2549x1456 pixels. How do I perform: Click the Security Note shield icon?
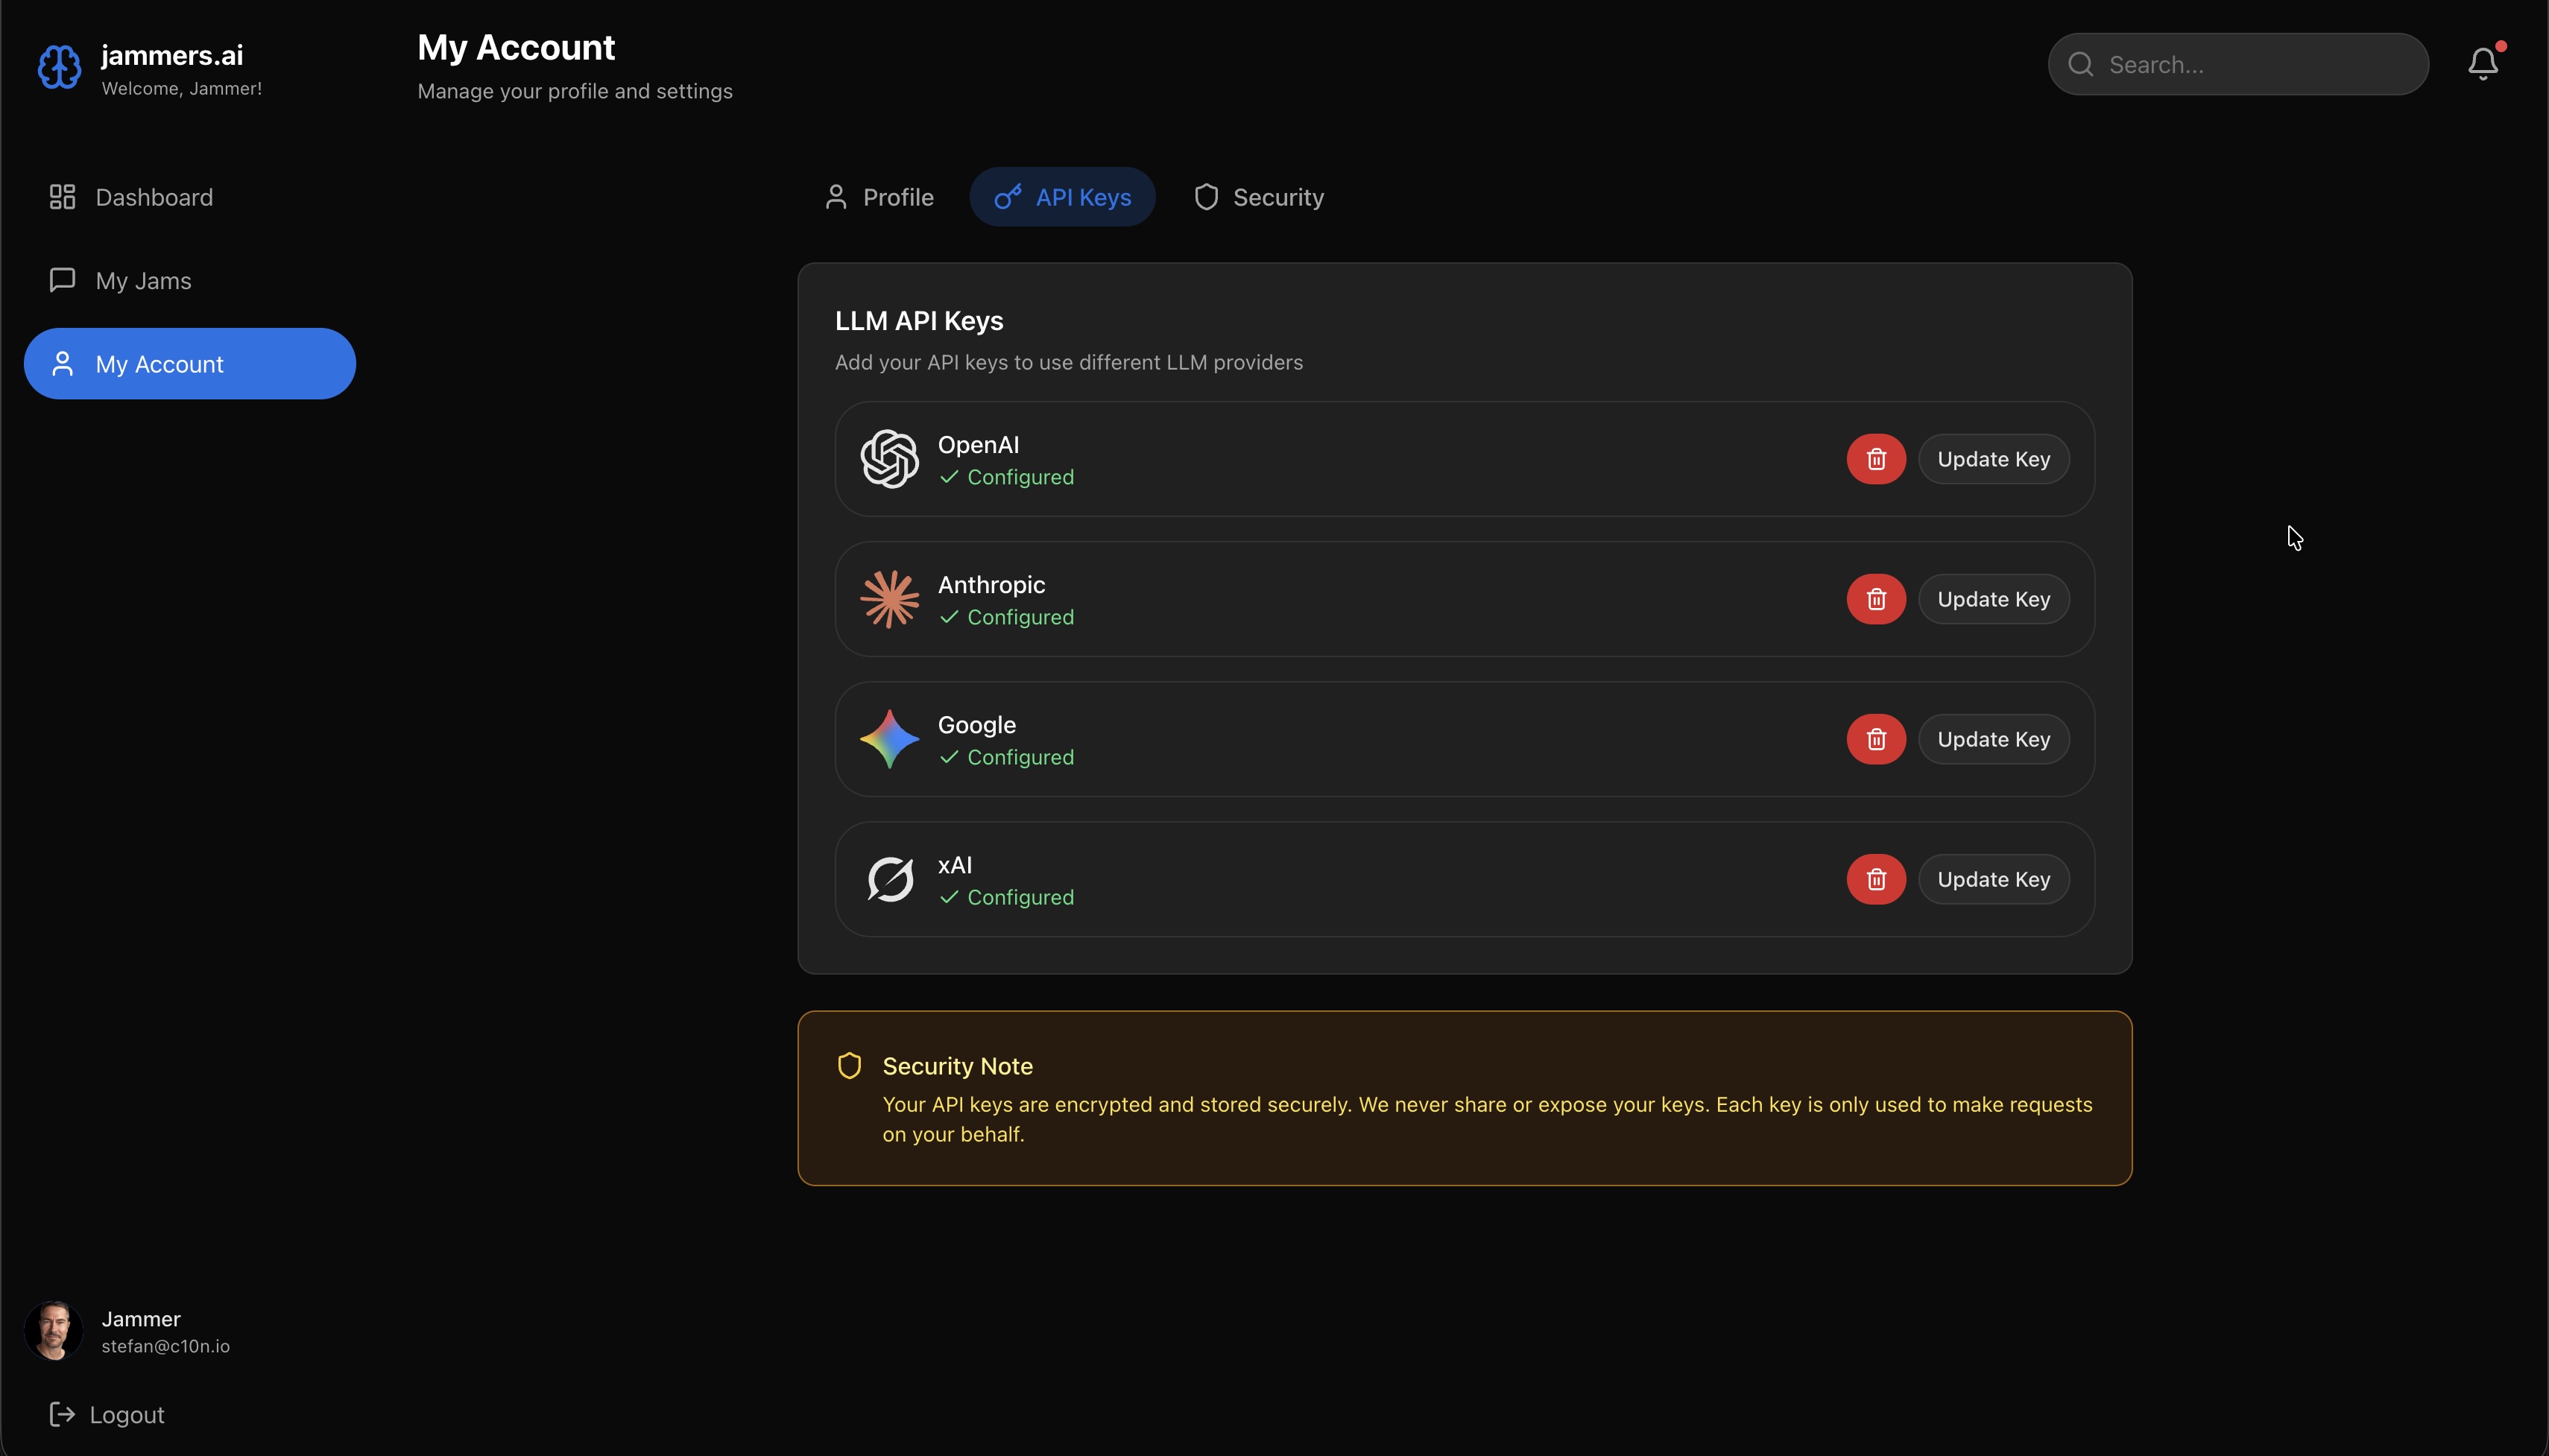click(849, 1066)
